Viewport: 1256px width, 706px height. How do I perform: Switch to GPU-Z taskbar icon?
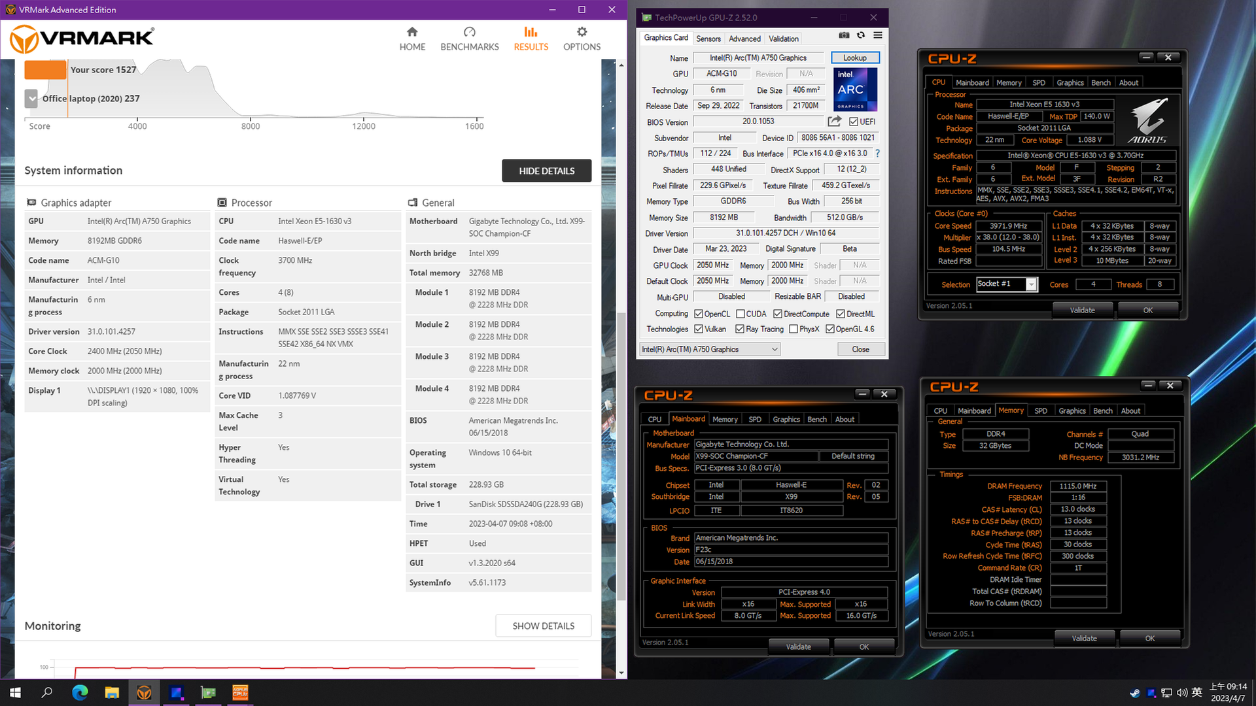click(x=208, y=693)
